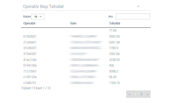Sort by the Operatör column header
The image size is (173, 103).
[29, 23]
